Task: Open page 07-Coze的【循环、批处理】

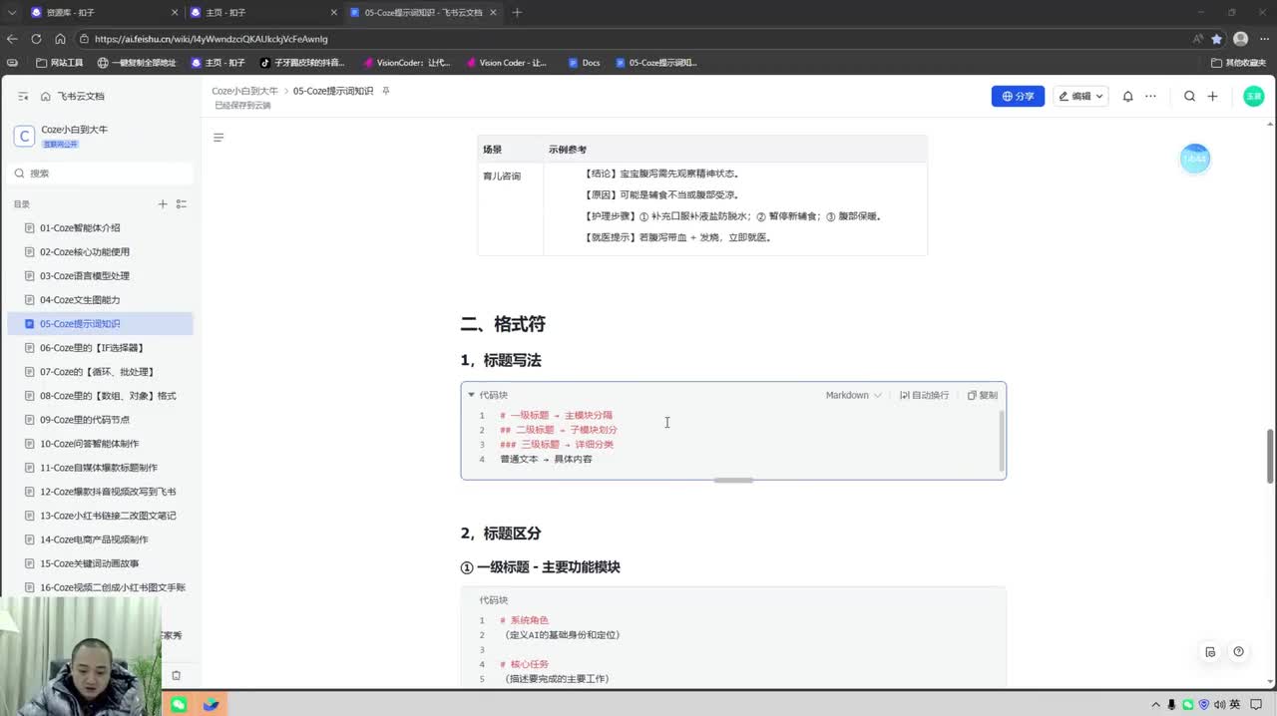Action: 100,372
